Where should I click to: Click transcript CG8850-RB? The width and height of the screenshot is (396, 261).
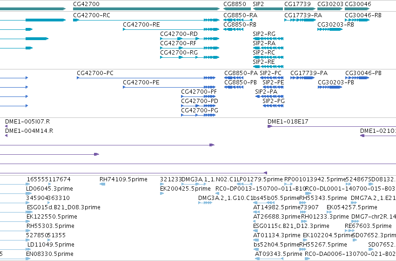coord(233,29)
